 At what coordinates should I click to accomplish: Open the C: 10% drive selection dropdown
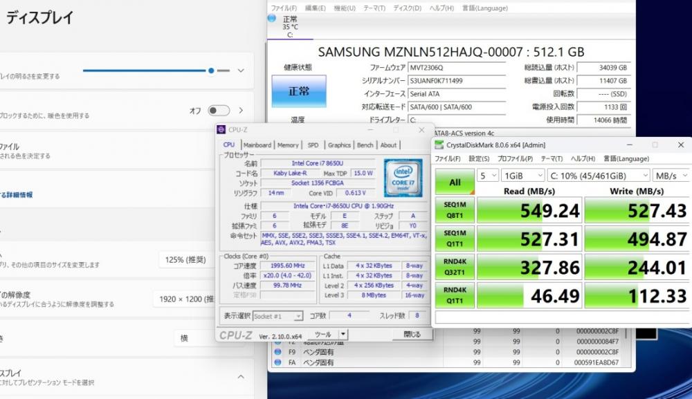coord(599,176)
